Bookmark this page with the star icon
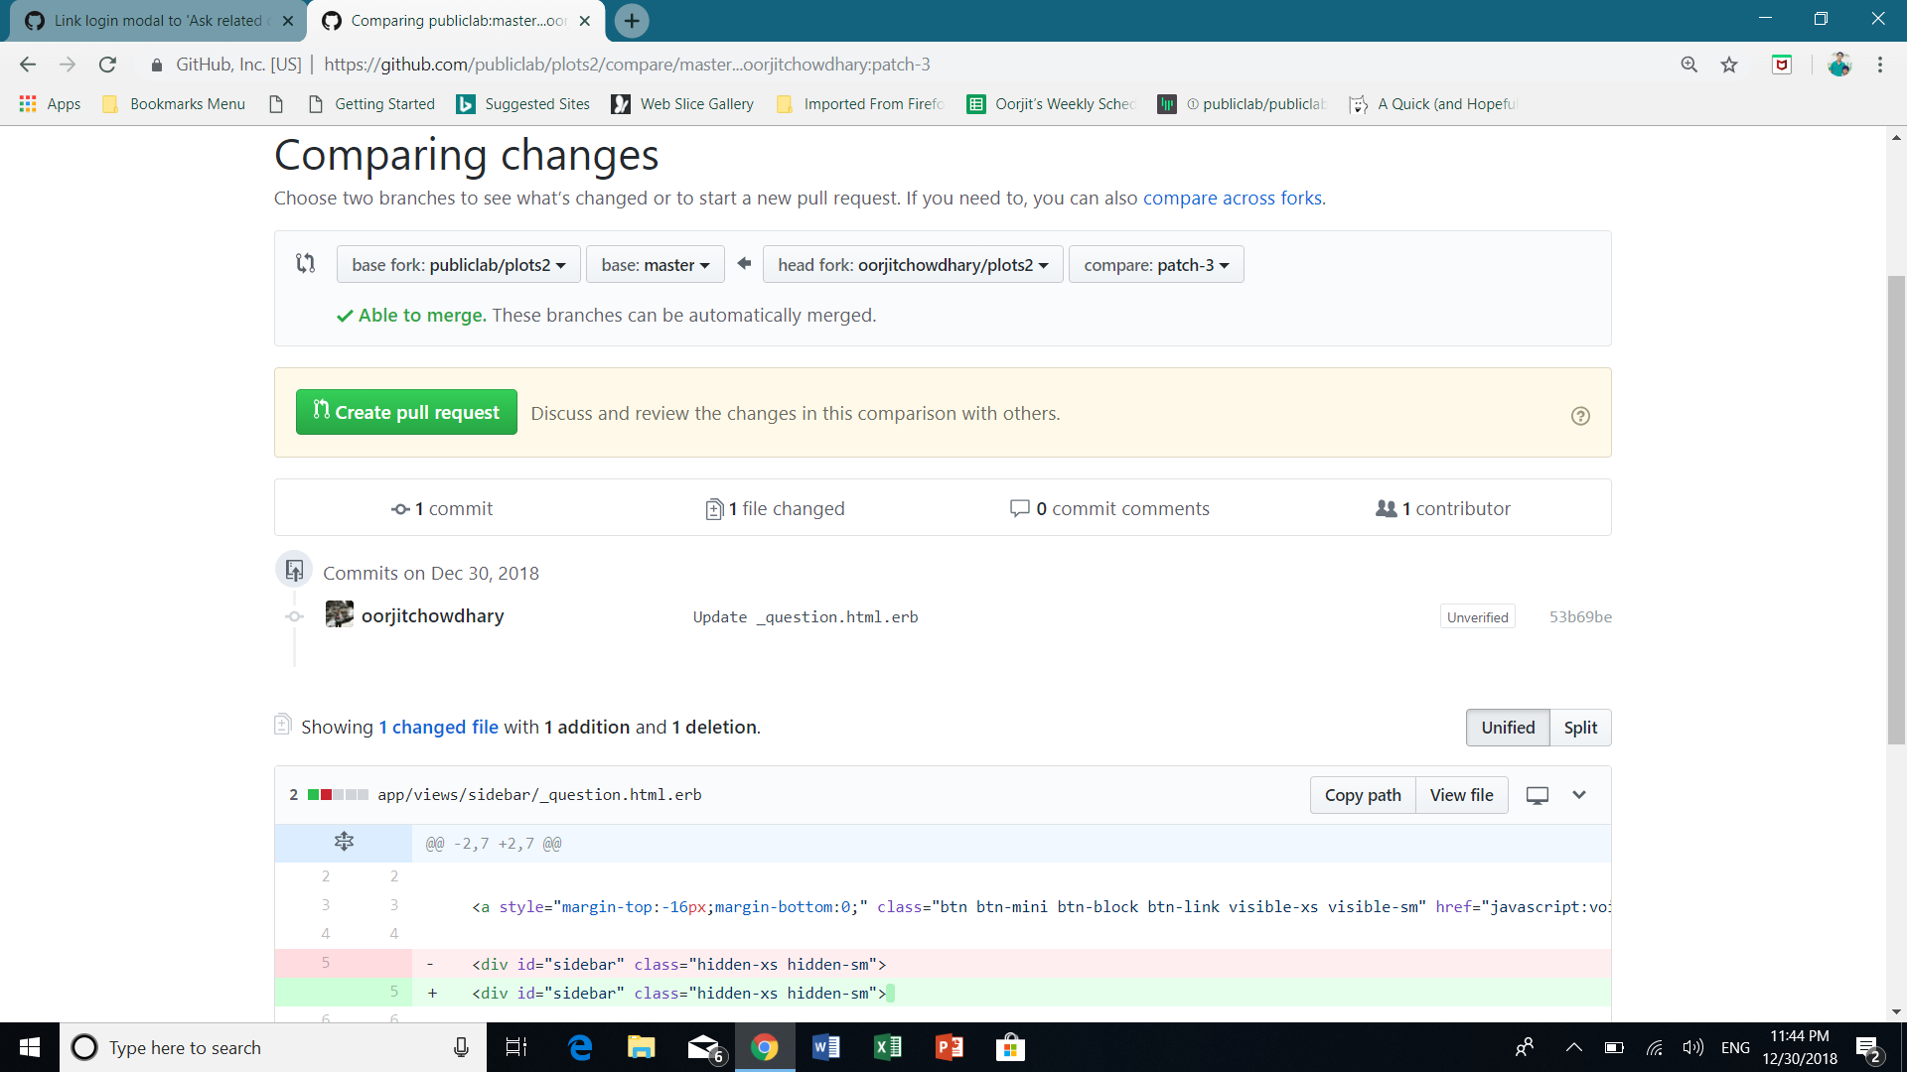This screenshot has height=1072, width=1907. click(x=1729, y=65)
